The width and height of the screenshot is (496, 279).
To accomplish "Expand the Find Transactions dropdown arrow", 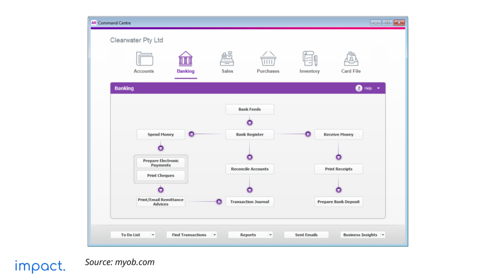I will pyautogui.click(x=215, y=235).
